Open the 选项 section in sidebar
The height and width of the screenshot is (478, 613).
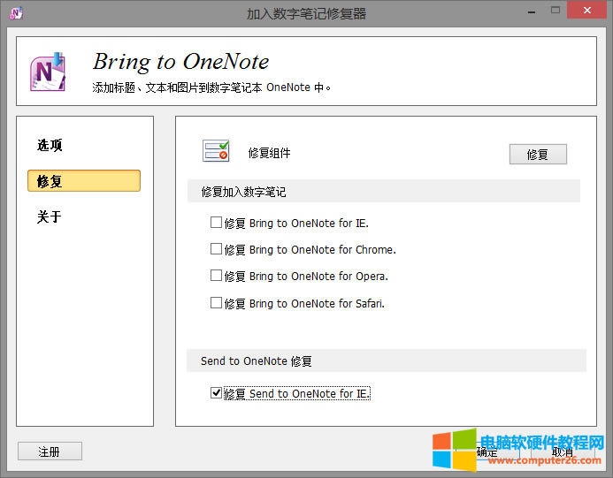[x=50, y=146]
